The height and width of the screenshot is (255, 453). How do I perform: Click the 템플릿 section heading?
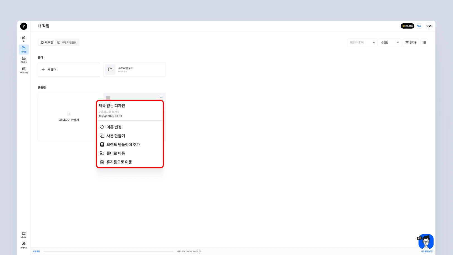(42, 88)
